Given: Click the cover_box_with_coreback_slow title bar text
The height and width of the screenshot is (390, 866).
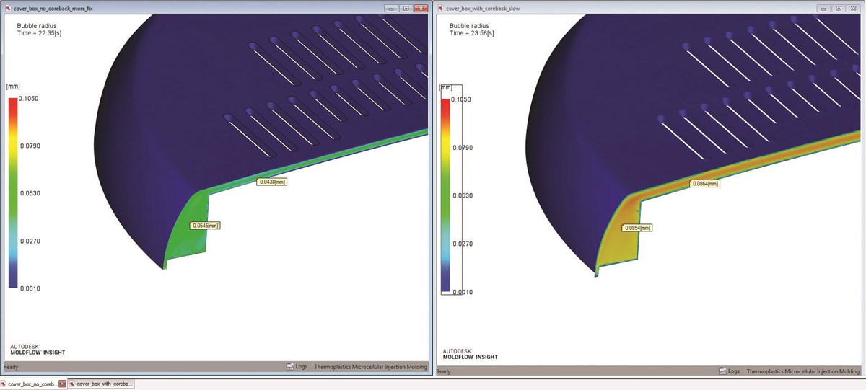Looking at the screenshot, I should (483, 9).
